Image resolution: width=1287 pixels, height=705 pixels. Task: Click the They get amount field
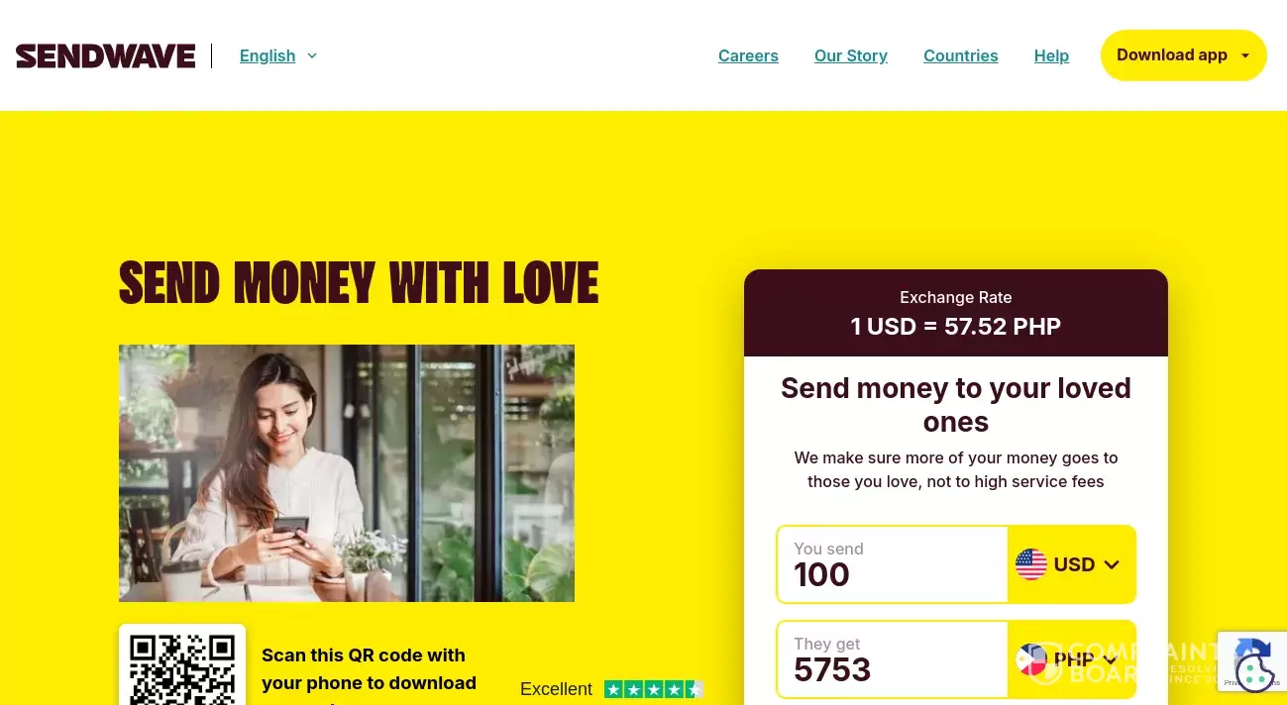pos(893,659)
